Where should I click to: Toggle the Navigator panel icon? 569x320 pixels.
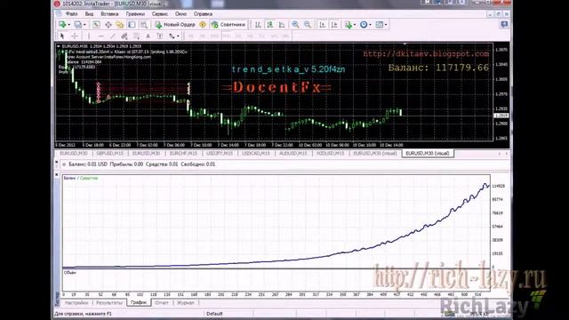(x=120, y=25)
